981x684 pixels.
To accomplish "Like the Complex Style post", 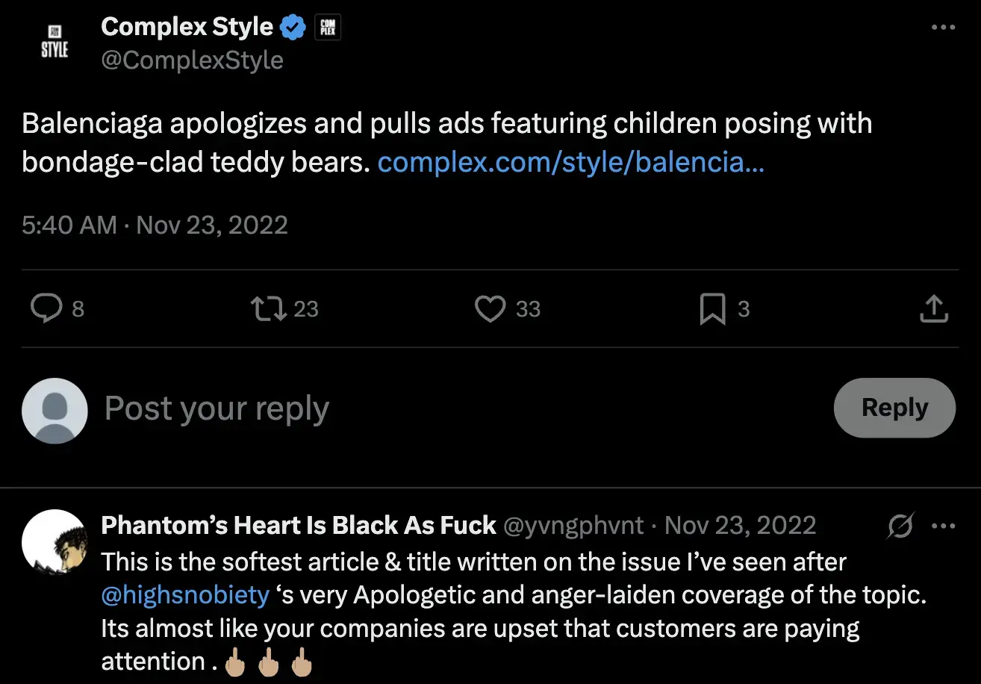I will (490, 309).
